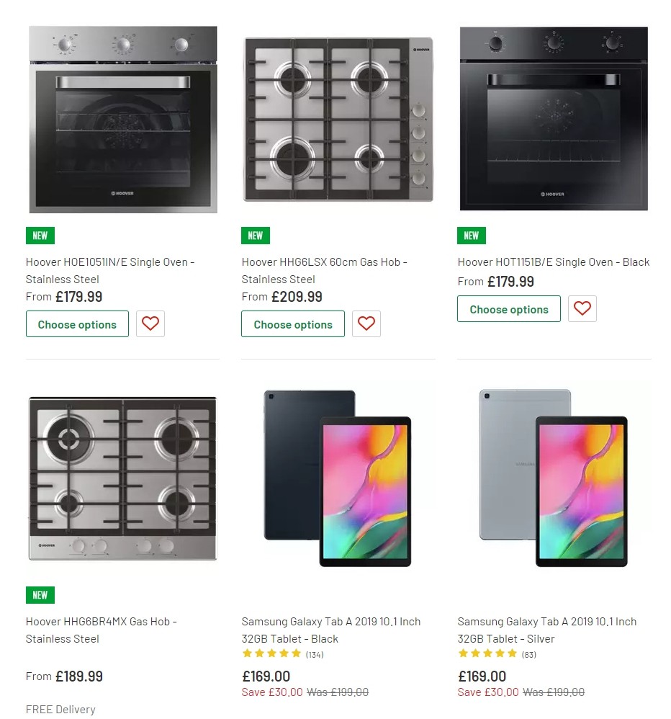Click the FREE Delivery label
This screenshot has width=671, height=719.
[60, 709]
